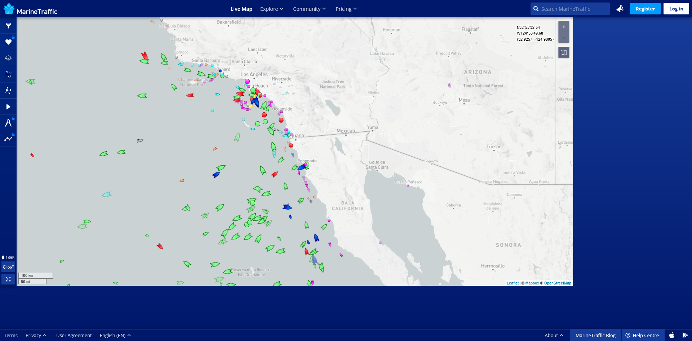Select the red circle marker south of Oceanside
This screenshot has height=341, width=692.
[281, 120]
